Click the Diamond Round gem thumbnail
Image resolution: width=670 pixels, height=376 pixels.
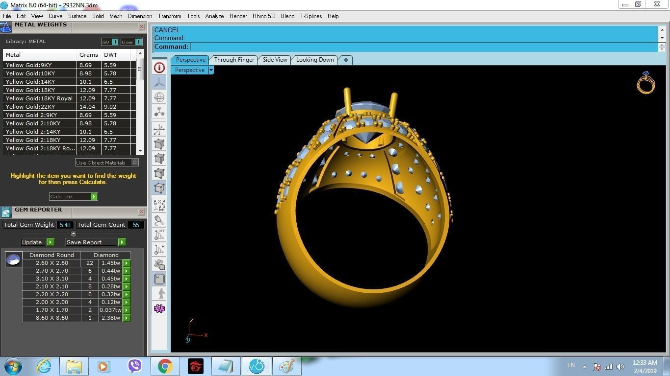[x=13, y=259]
